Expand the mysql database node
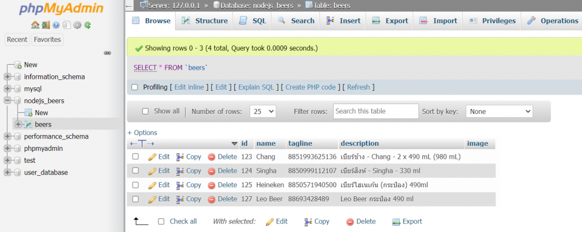This screenshot has height=232, width=582. [7, 89]
